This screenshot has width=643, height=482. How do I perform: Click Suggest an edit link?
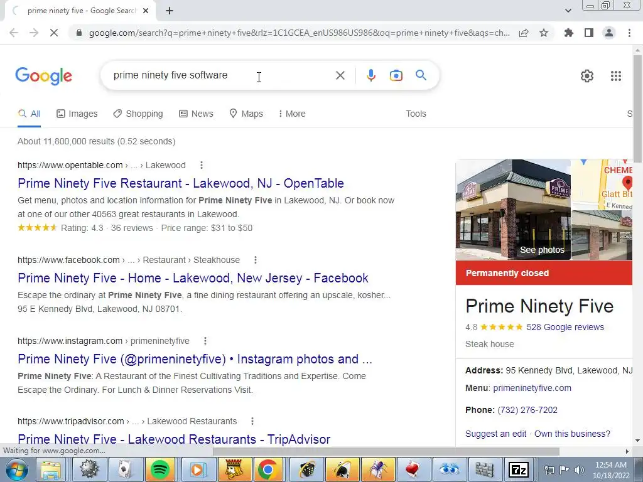tap(496, 434)
